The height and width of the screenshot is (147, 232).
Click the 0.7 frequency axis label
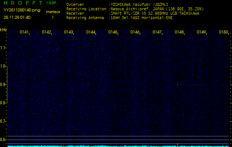click(x=3, y=121)
